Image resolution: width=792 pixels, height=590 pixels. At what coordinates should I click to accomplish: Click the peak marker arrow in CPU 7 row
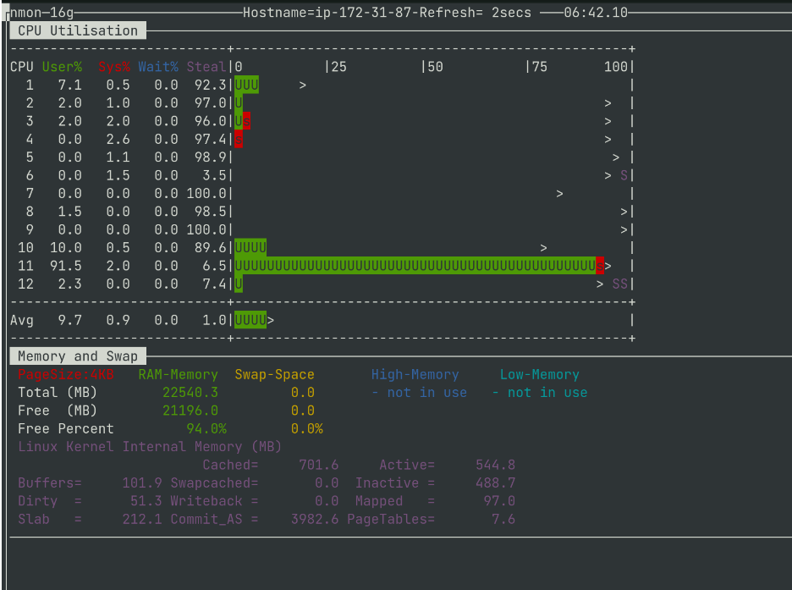point(560,194)
